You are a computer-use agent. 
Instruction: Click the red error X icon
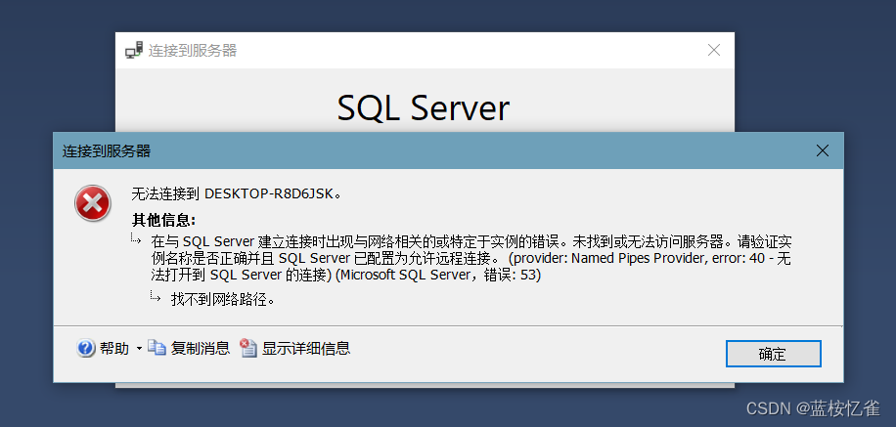click(x=93, y=202)
